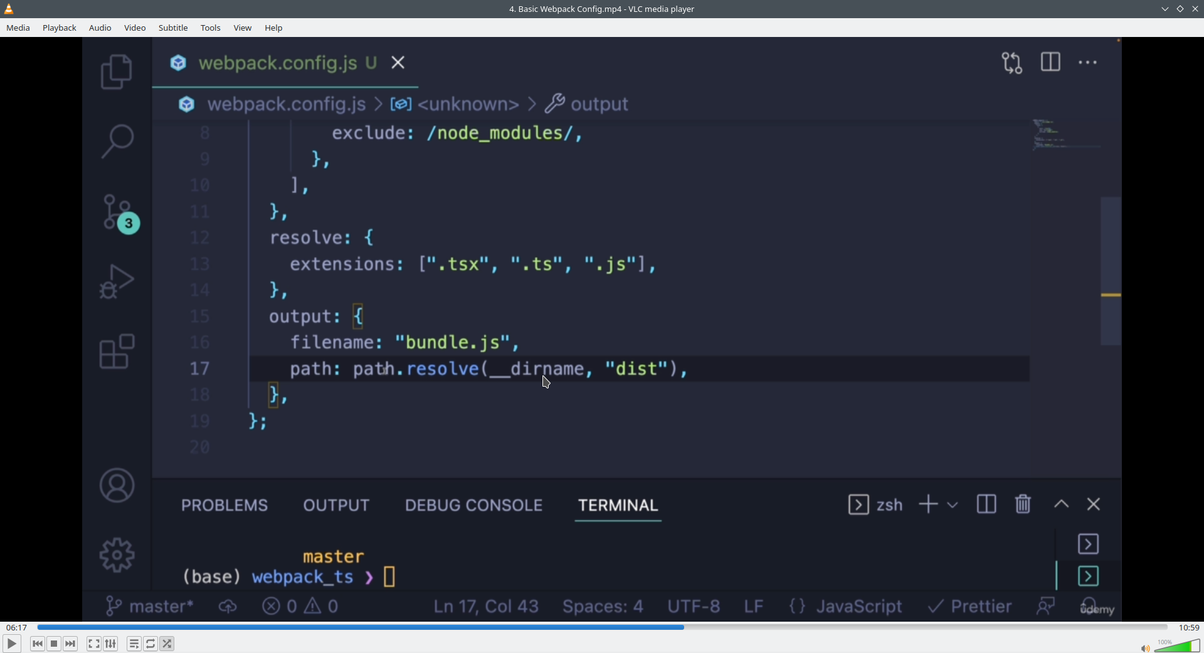Select the second terminal in the terminal list

coord(1089,576)
